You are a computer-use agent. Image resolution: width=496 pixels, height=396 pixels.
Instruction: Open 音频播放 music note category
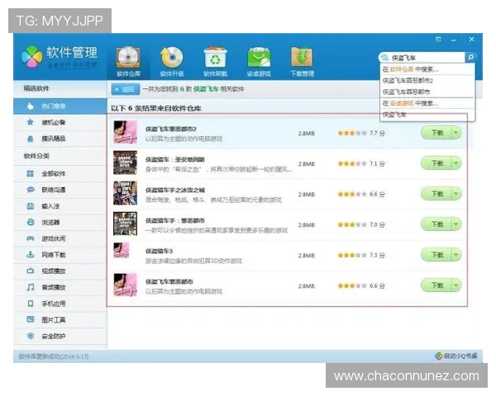[x=60, y=287]
